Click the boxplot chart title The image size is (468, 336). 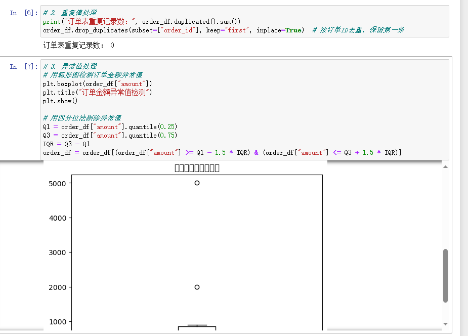197,169
